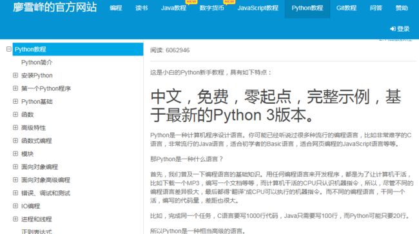Collapse the Python教程 root tree node

click(x=9, y=49)
